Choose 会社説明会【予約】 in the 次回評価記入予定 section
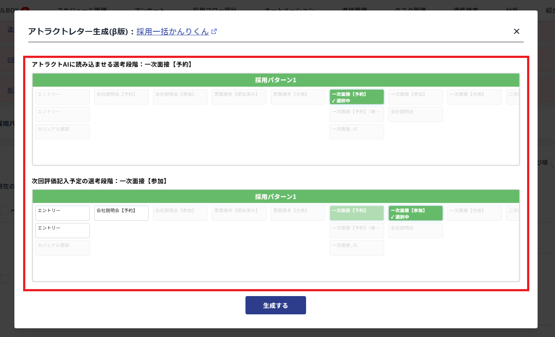 121,213
